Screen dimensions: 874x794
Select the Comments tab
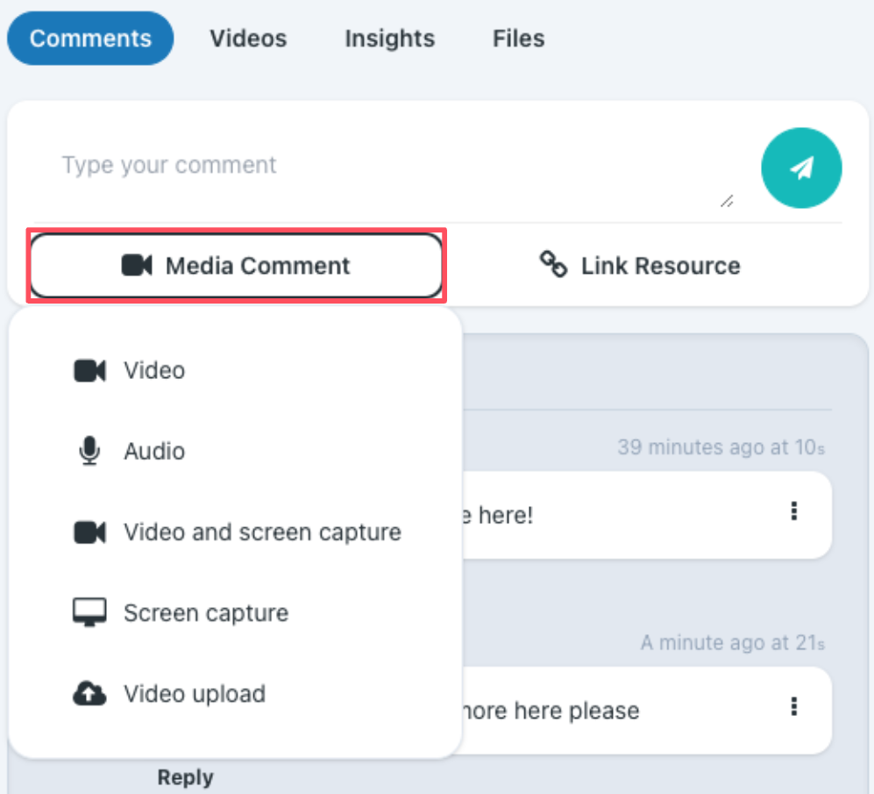click(x=90, y=39)
